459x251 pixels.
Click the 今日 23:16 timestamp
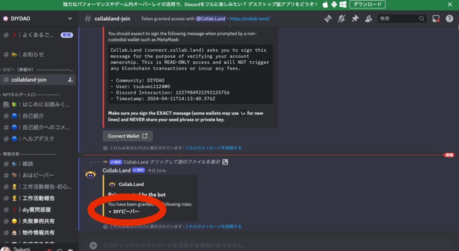click(x=156, y=171)
